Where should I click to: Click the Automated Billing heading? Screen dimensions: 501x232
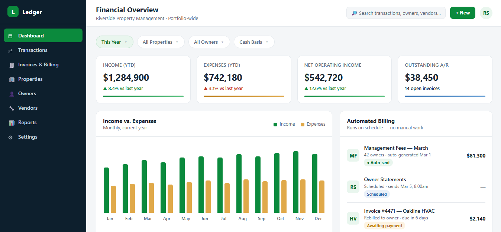371,121
